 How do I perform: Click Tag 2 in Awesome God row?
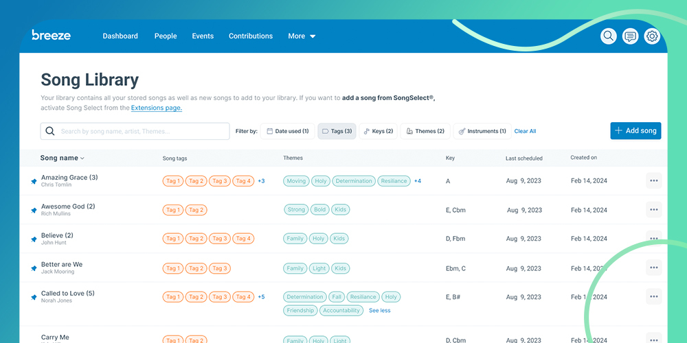click(196, 210)
